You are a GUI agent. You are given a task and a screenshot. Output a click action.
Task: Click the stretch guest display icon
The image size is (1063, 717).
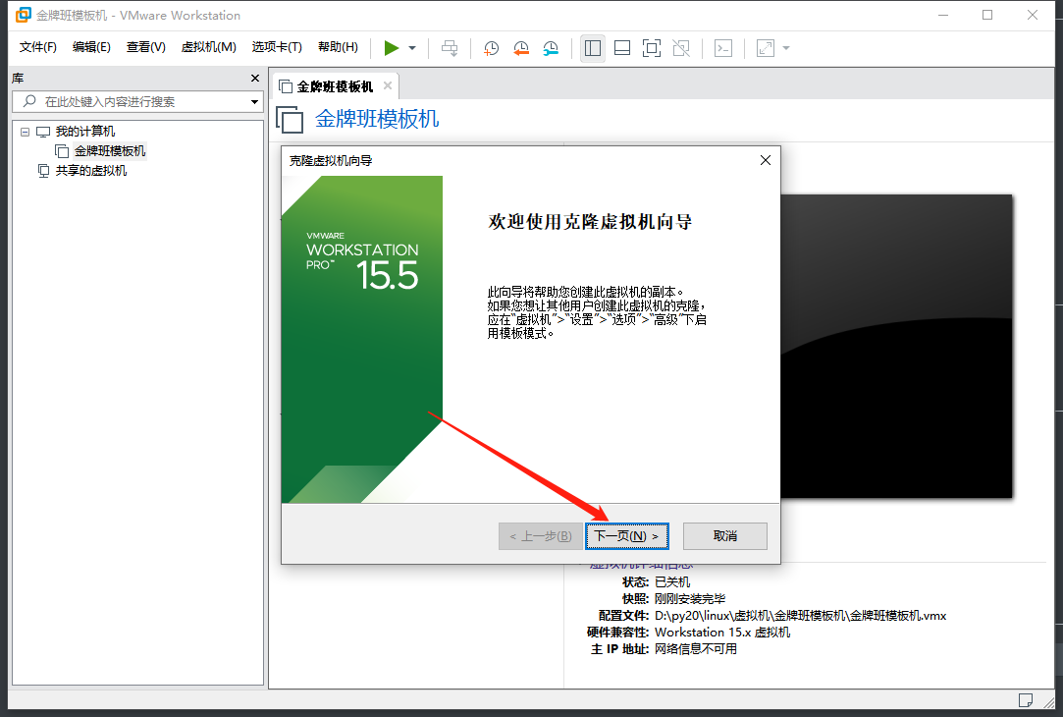[766, 48]
